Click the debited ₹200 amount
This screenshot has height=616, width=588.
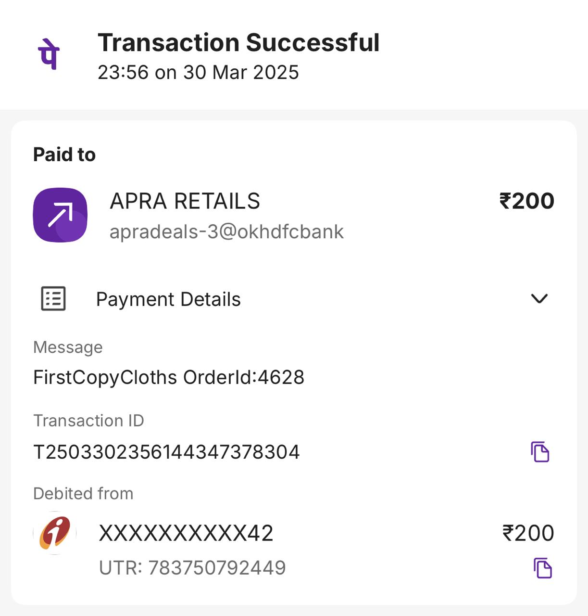tap(528, 533)
